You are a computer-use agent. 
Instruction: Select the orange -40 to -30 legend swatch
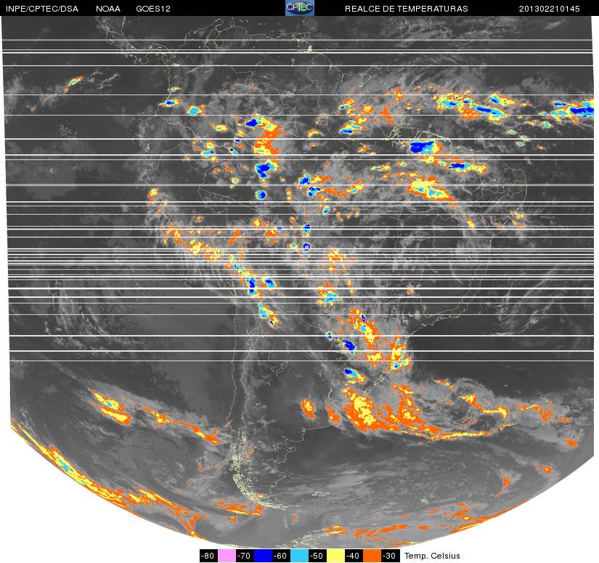point(372,556)
